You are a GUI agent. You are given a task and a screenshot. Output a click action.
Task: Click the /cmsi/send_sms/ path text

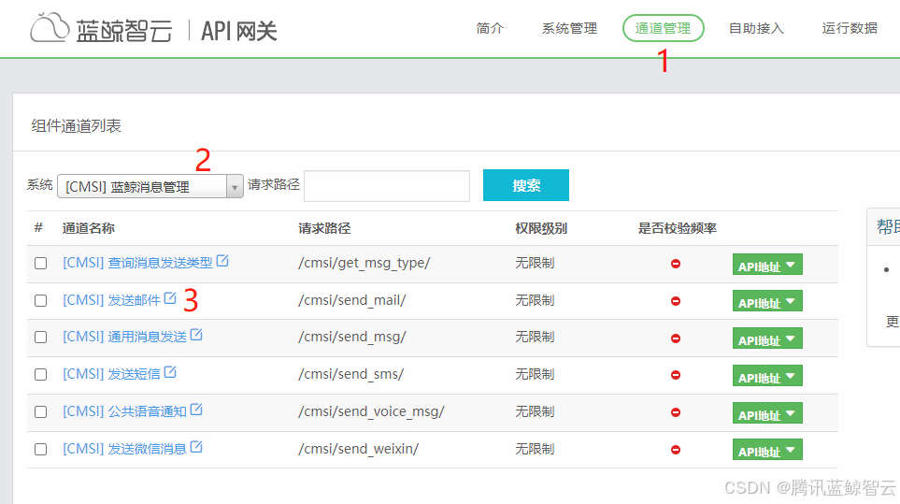pos(350,374)
